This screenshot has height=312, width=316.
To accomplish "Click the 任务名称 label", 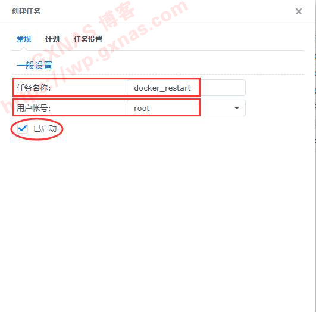I will [x=34, y=88].
